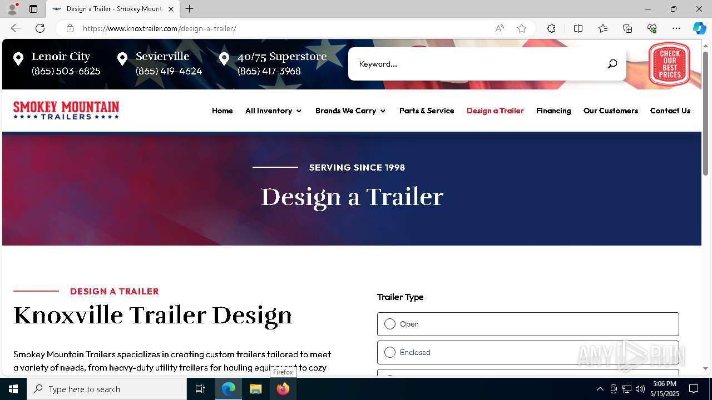Click Check Our Best Prices badge
This screenshot has width=712, height=400.
click(670, 64)
